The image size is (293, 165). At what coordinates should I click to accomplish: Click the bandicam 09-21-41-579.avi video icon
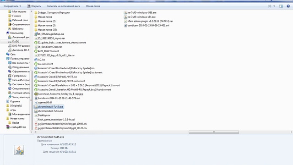36,98
